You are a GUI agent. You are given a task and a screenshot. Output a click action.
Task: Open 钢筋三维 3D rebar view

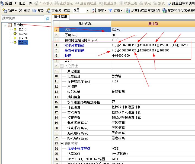point(128,3)
